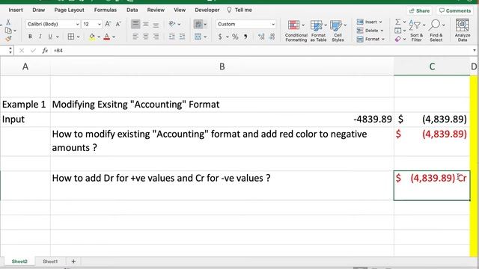This screenshot has height=269, width=479.
Task: Click Decrease Decimal icon
Action: click(x=272, y=37)
